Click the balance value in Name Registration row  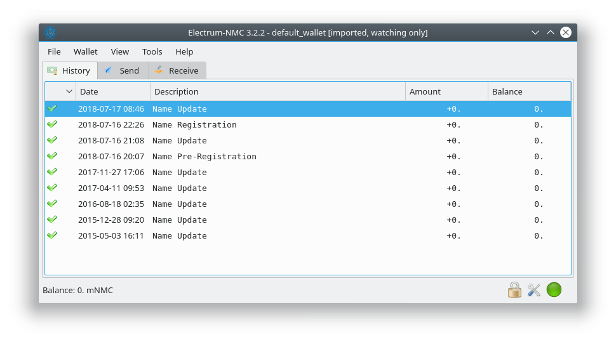coord(539,125)
